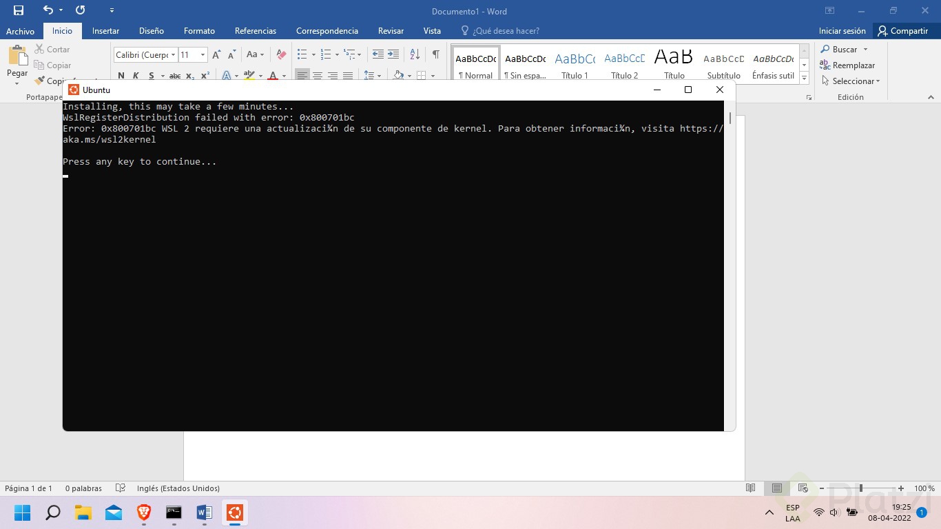The width and height of the screenshot is (941, 529).
Task: Open Brave browser from the taskbar
Action: [144, 512]
